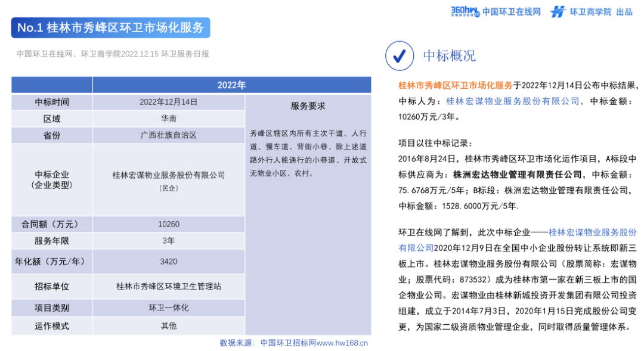Select the 招标单位 label

(x=52, y=287)
